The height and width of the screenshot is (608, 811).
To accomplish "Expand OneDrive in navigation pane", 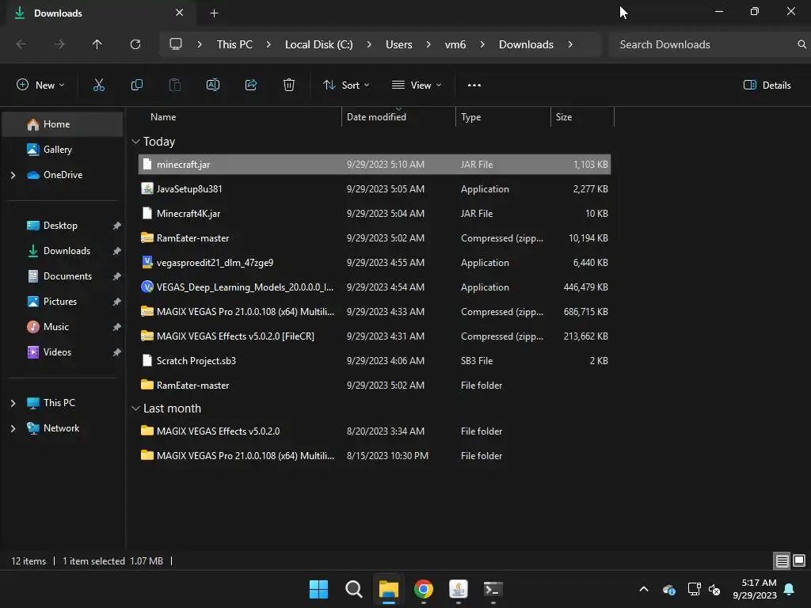I will (13, 175).
